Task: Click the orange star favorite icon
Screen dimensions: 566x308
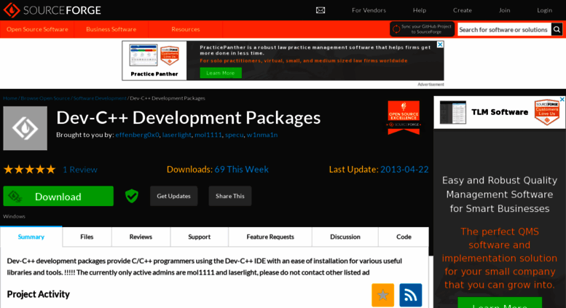Action: [x=382, y=295]
